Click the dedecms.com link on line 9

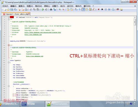(33, 35)
